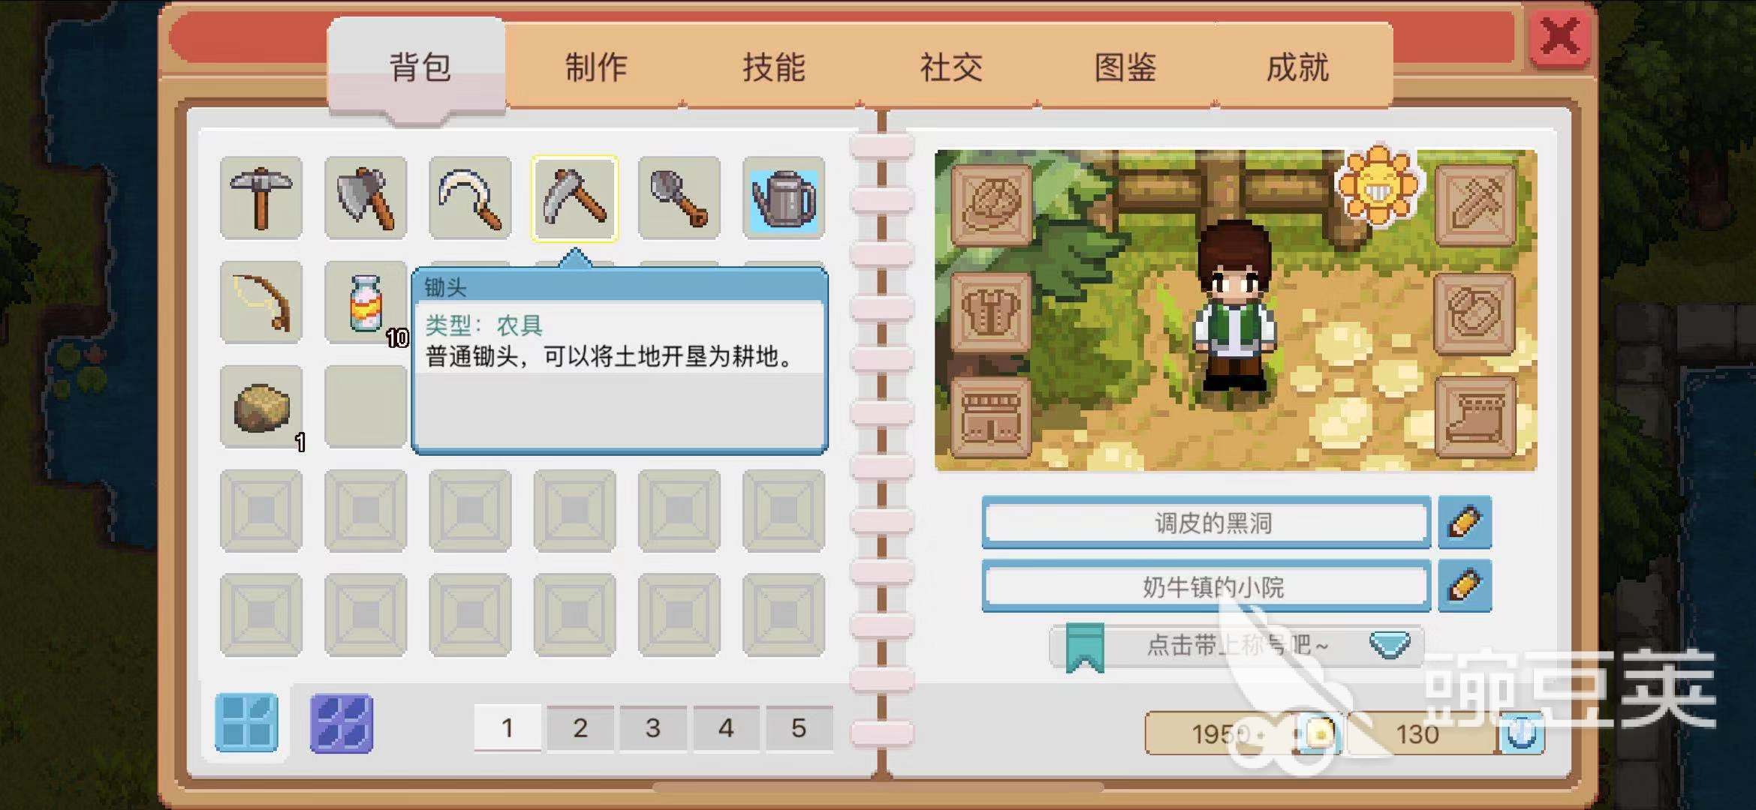Screen dimensions: 1756x810
Task: Open the 技能 skills tab
Action: 774,67
